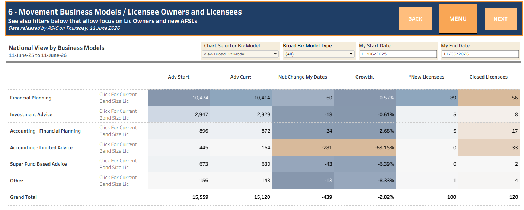Click Net Change cell -13
Image resolution: width=524 pixels, height=210 pixels.
coord(303,181)
